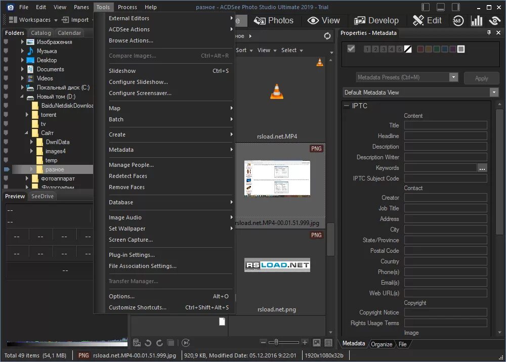Viewport: 506px width, 362px height.
Task: Toggle Easy-Select indicator beside разное folder
Action: [7, 169]
